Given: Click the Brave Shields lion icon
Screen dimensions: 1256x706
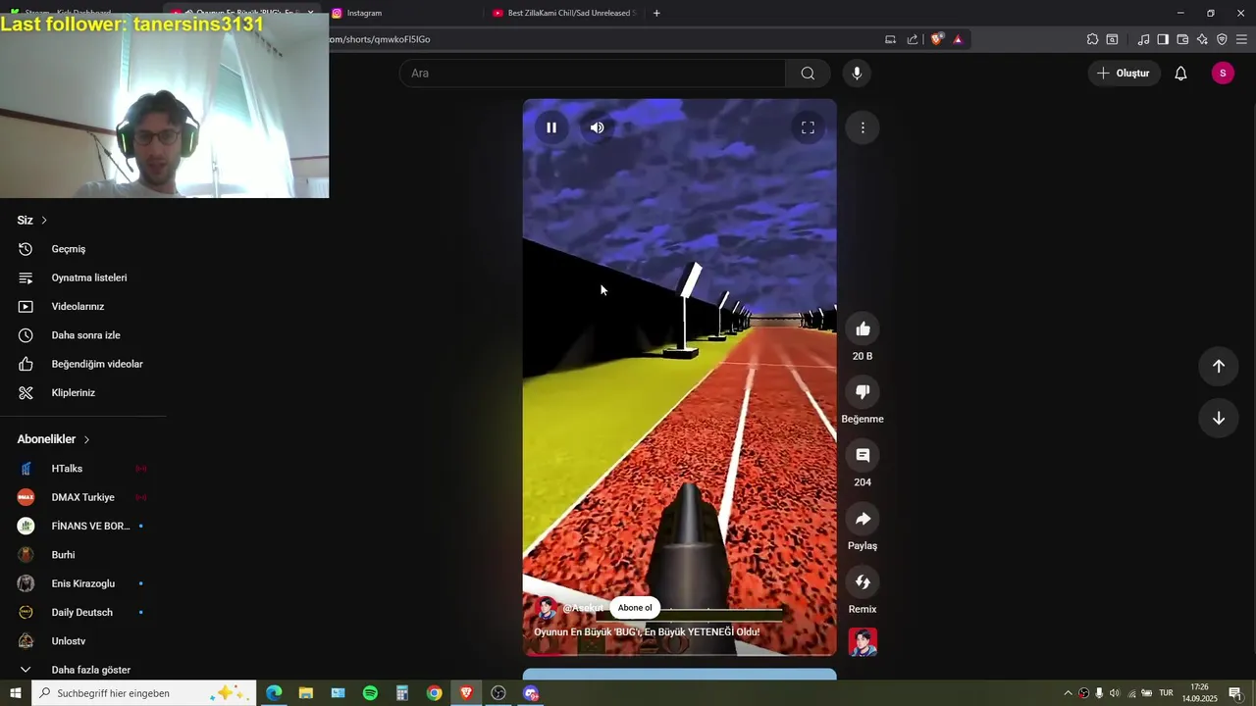Looking at the screenshot, I should pos(936,39).
